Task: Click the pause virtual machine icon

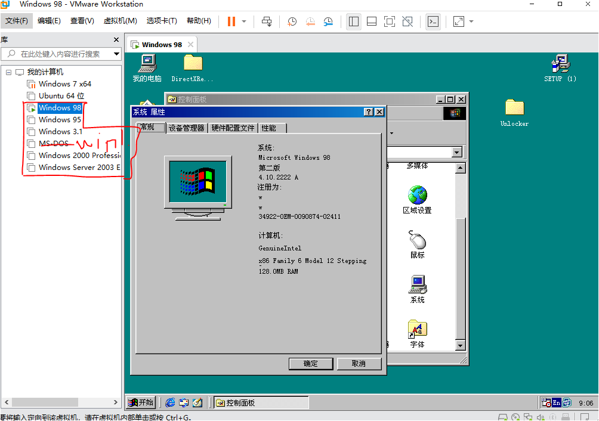Action: point(231,21)
